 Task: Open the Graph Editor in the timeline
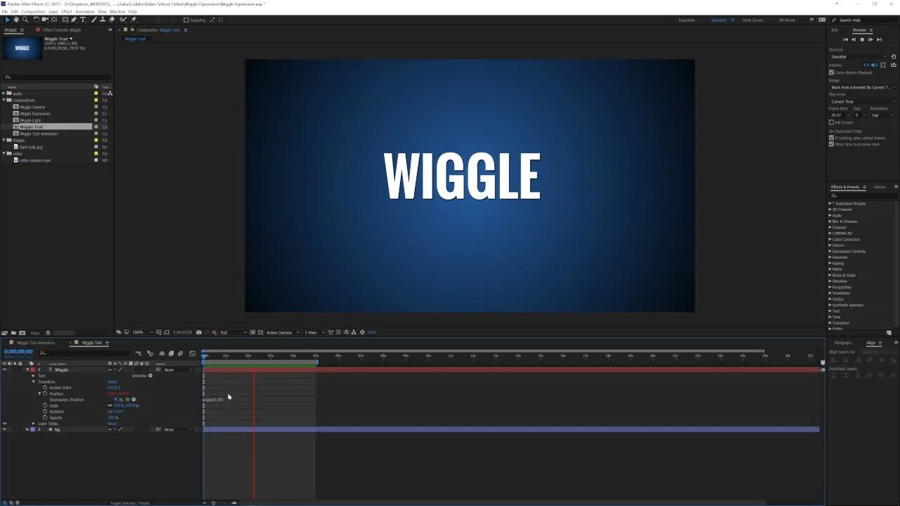click(191, 353)
